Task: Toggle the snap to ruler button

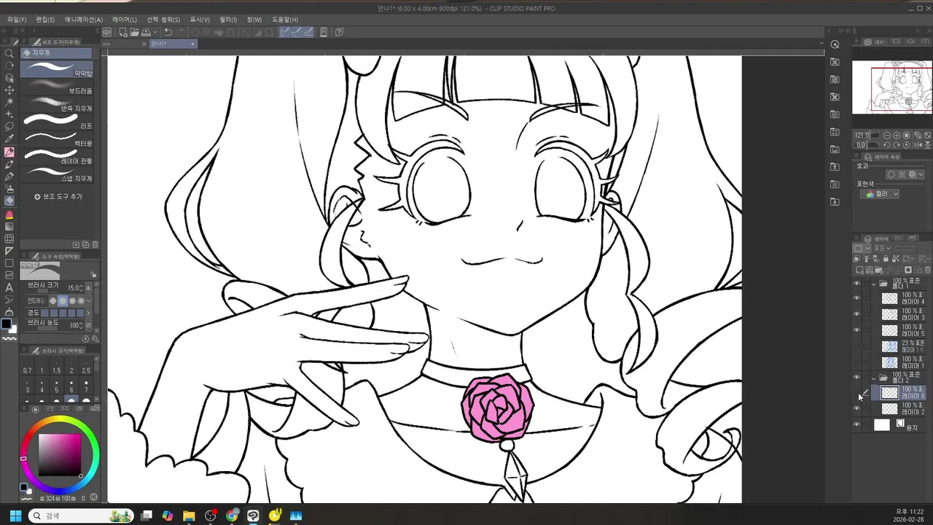Action: pyautogui.click(x=284, y=32)
